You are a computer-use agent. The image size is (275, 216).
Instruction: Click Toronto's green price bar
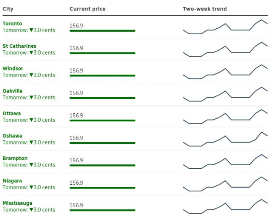tap(102, 31)
